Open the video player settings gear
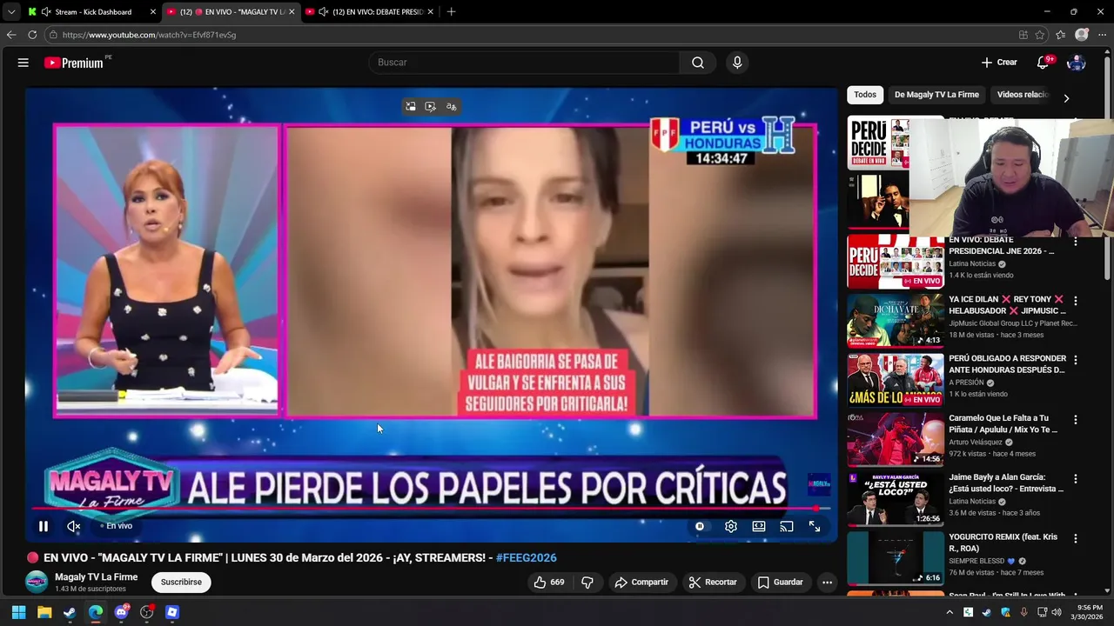The image size is (1114, 626). 731,526
